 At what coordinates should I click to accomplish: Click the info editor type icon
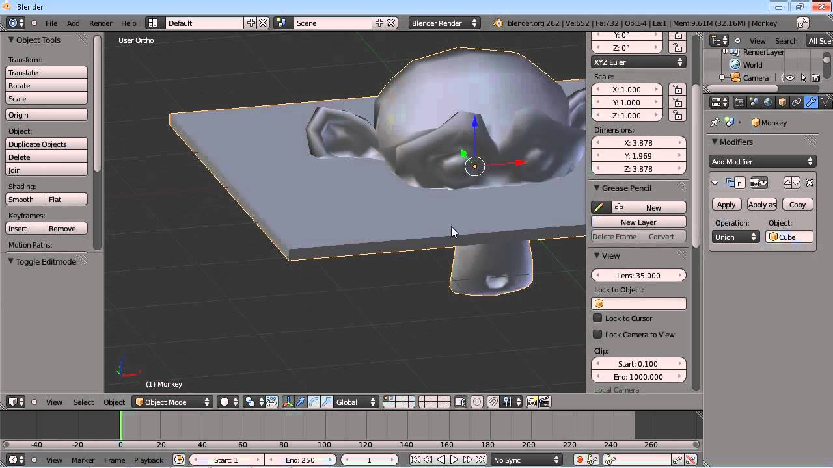point(16,23)
